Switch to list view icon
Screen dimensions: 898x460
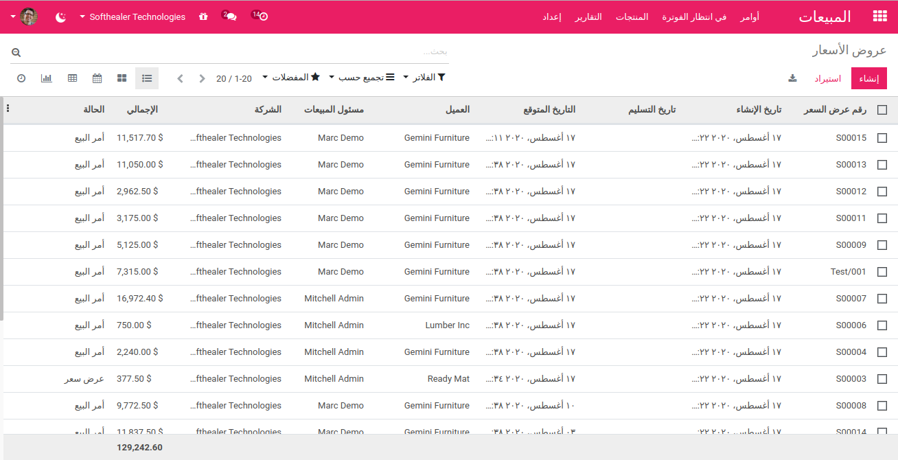147,78
